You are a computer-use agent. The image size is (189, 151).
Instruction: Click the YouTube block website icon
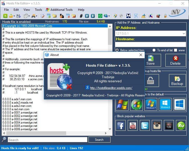click(x=133, y=125)
